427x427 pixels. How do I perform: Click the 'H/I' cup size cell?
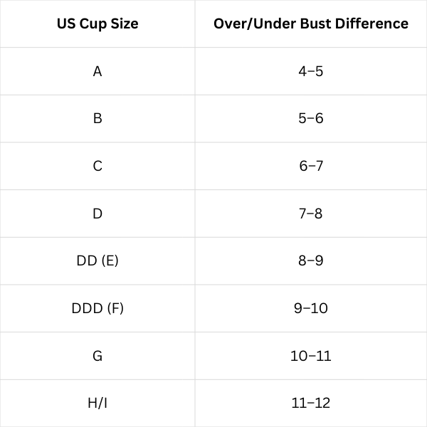coord(97,403)
